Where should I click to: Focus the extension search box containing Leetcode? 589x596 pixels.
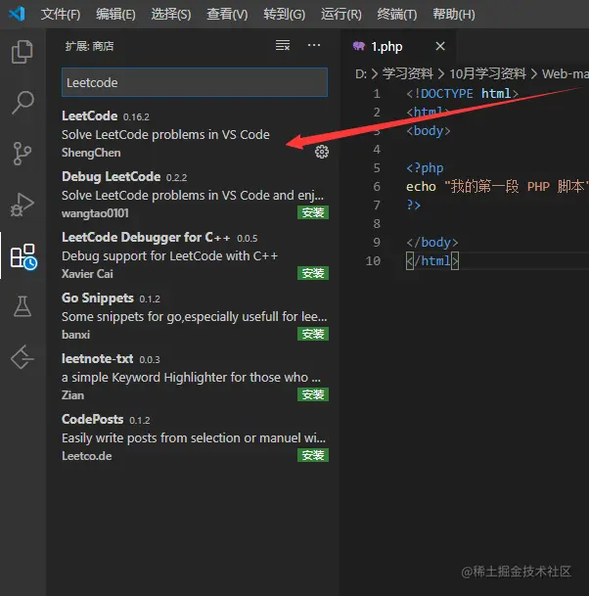pyautogui.click(x=195, y=82)
